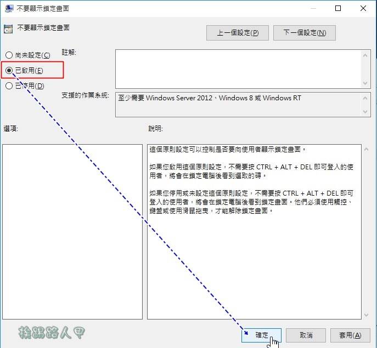377x348 pixels.
Task: Click the 說明: label
Action: click(x=155, y=128)
